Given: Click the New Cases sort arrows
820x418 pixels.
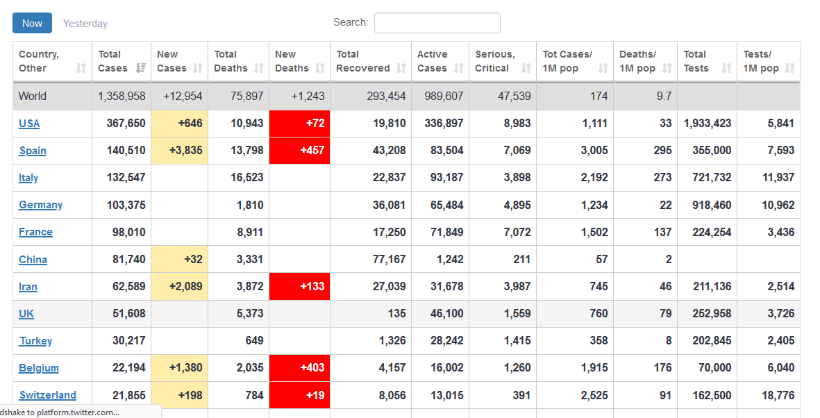Looking at the screenshot, I should tap(198, 68).
